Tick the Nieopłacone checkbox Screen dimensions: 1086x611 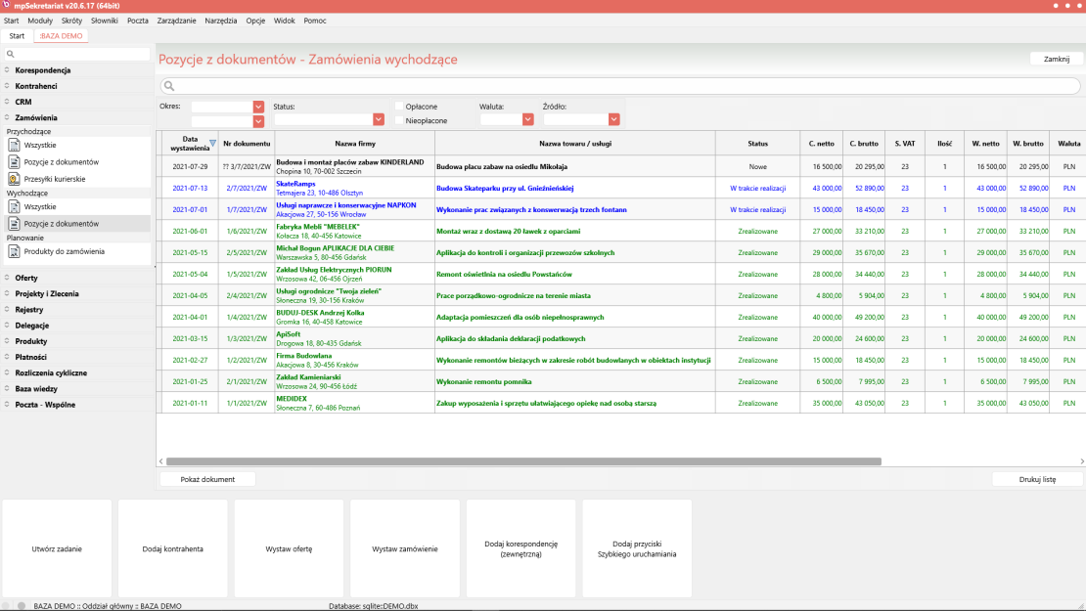click(399, 120)
